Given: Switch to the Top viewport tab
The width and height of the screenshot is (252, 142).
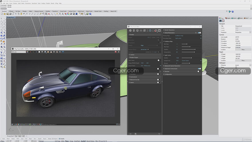Looking at the screenshot, I should point(16,136).
